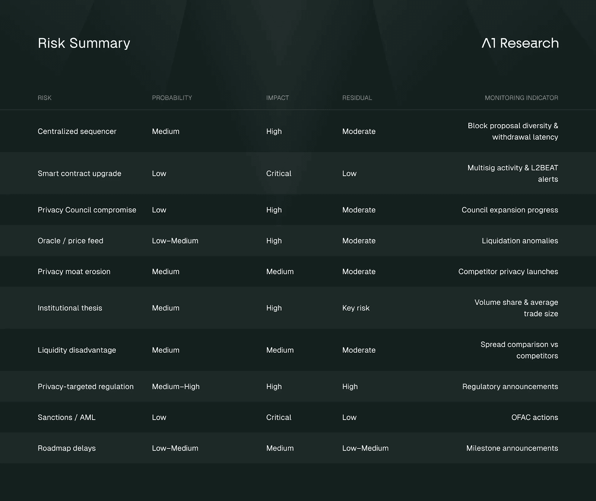Click the 'Key risk' residual value
Viewport: 596px width, 501px height.
(x=356, y=308)
